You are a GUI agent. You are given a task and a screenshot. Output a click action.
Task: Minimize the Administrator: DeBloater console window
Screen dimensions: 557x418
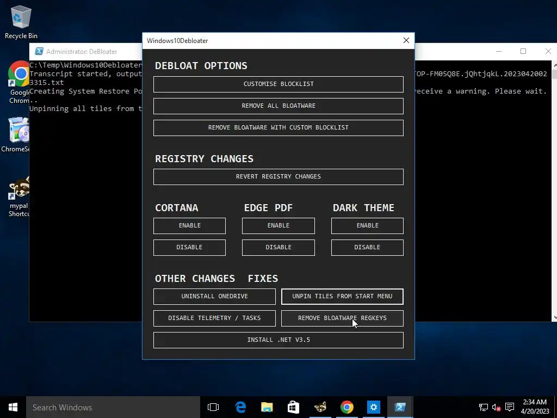pyautogui.click(x=499, y=52)
